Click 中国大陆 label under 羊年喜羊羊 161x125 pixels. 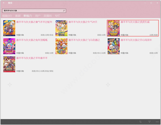pyautogui.click(x=20, y=71)
